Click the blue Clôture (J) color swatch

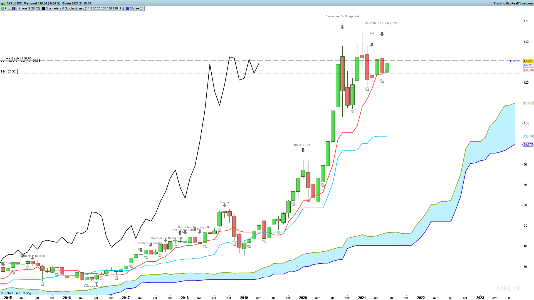click(x=127, y=8)
